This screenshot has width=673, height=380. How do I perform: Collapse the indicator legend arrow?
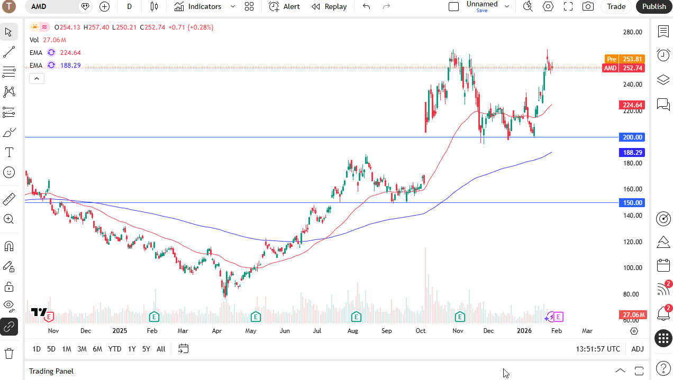pyautogui.click(x=37, y=79)
